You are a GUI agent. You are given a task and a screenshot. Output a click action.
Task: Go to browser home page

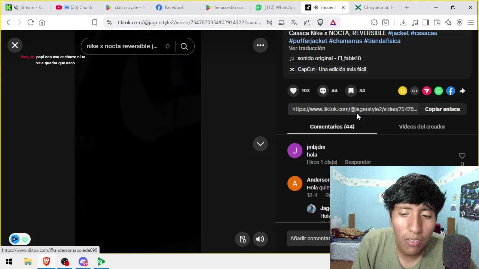point(42,22)
